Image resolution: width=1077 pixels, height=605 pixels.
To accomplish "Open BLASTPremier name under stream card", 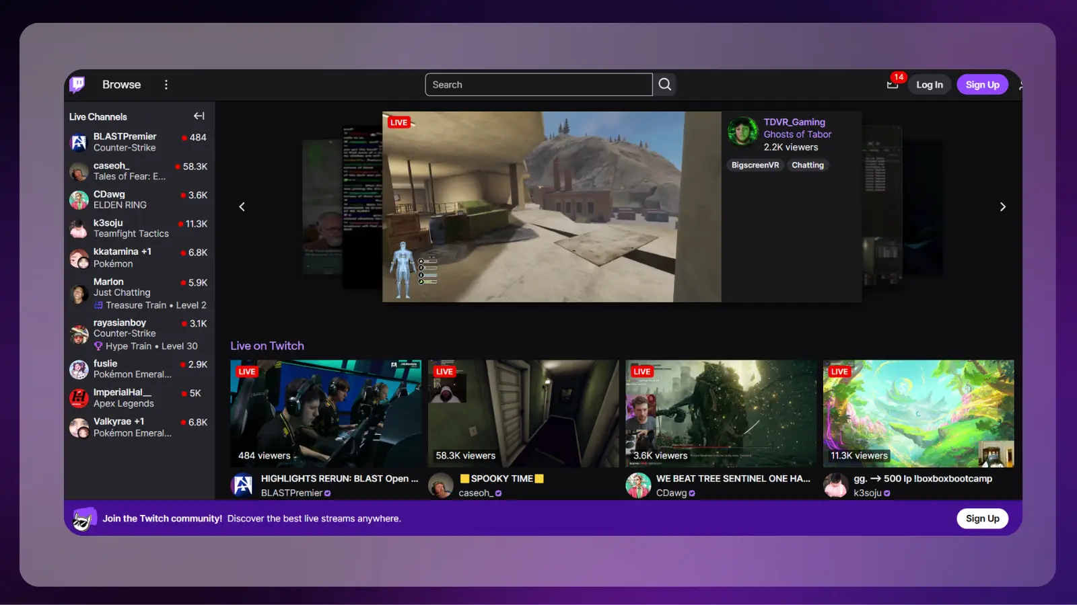I will (x=291, y=493).
